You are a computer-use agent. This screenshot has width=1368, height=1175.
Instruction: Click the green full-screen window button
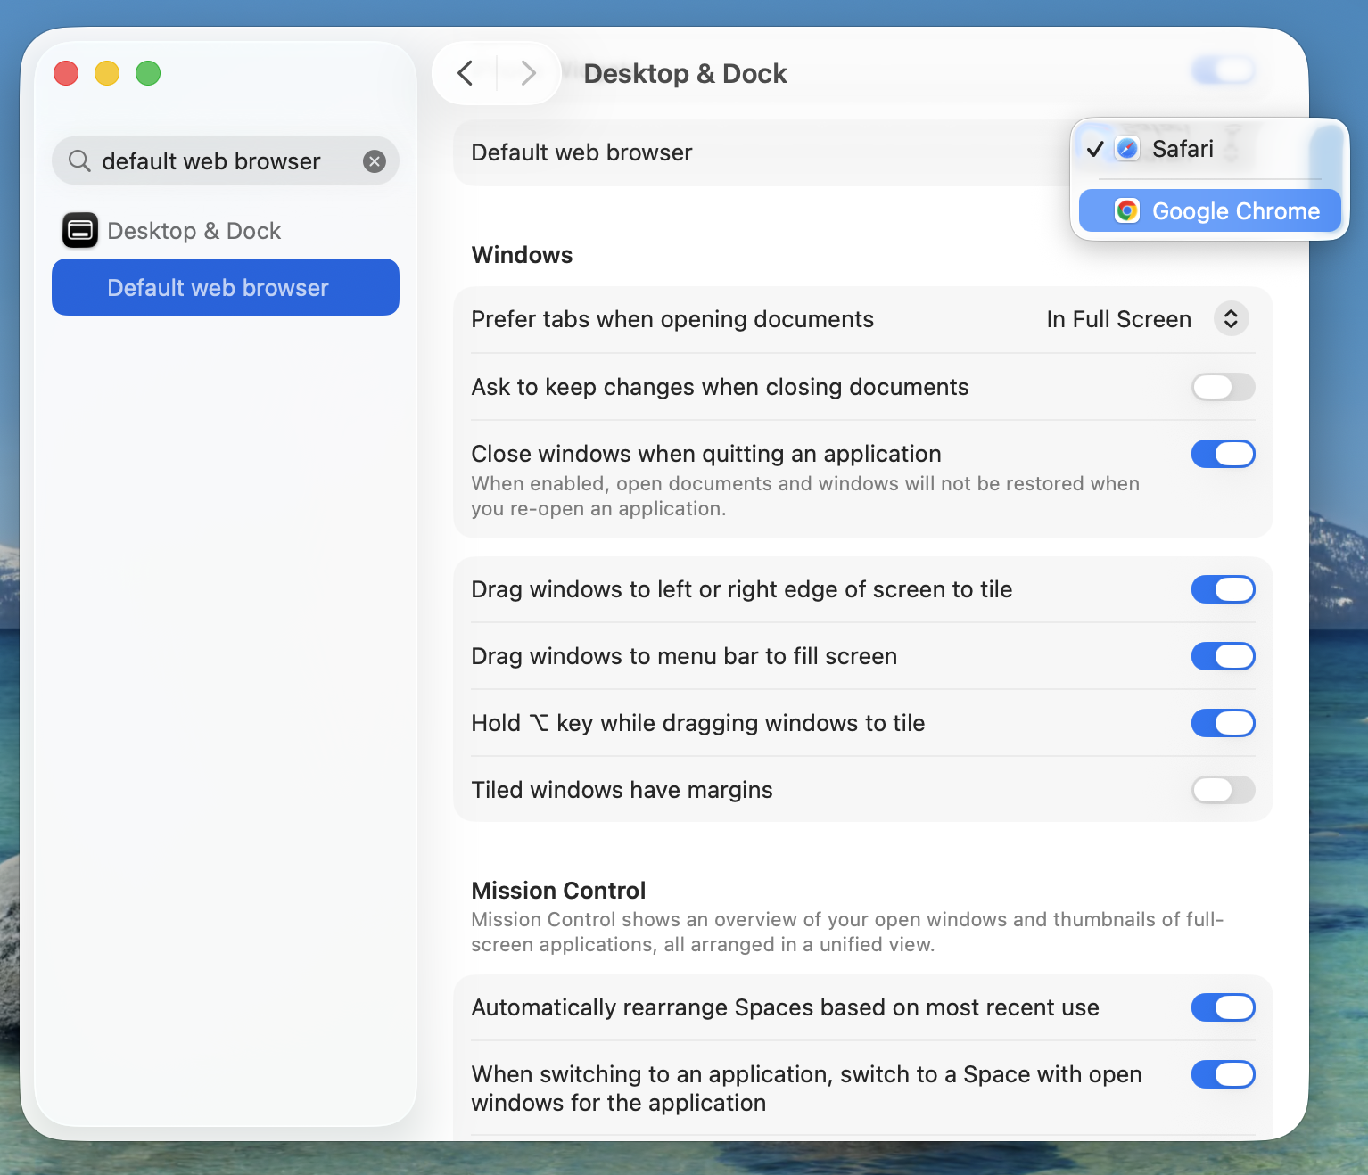tap(148, 73)
